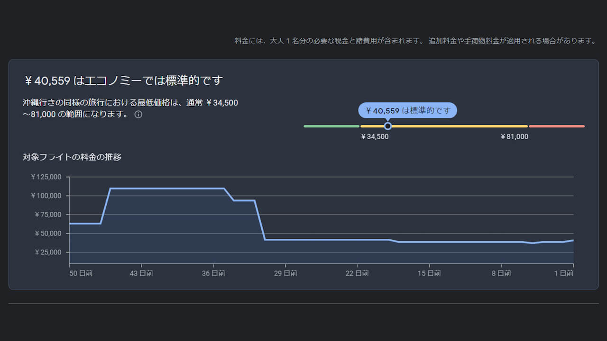Click the ¥34,500 label under the range bar

coord(375,137)
